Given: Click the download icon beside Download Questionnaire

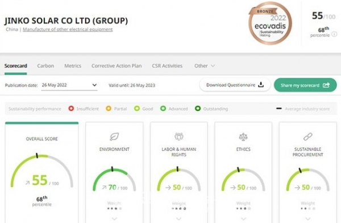Looking at the screenshot, I should [x=261, y=85].
